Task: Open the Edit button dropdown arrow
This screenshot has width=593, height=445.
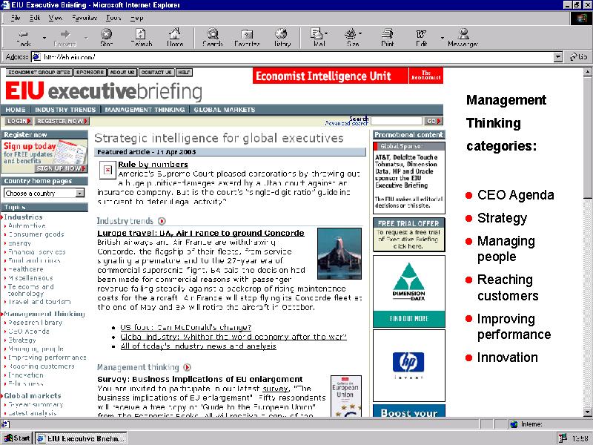Action: pos(442,38)
